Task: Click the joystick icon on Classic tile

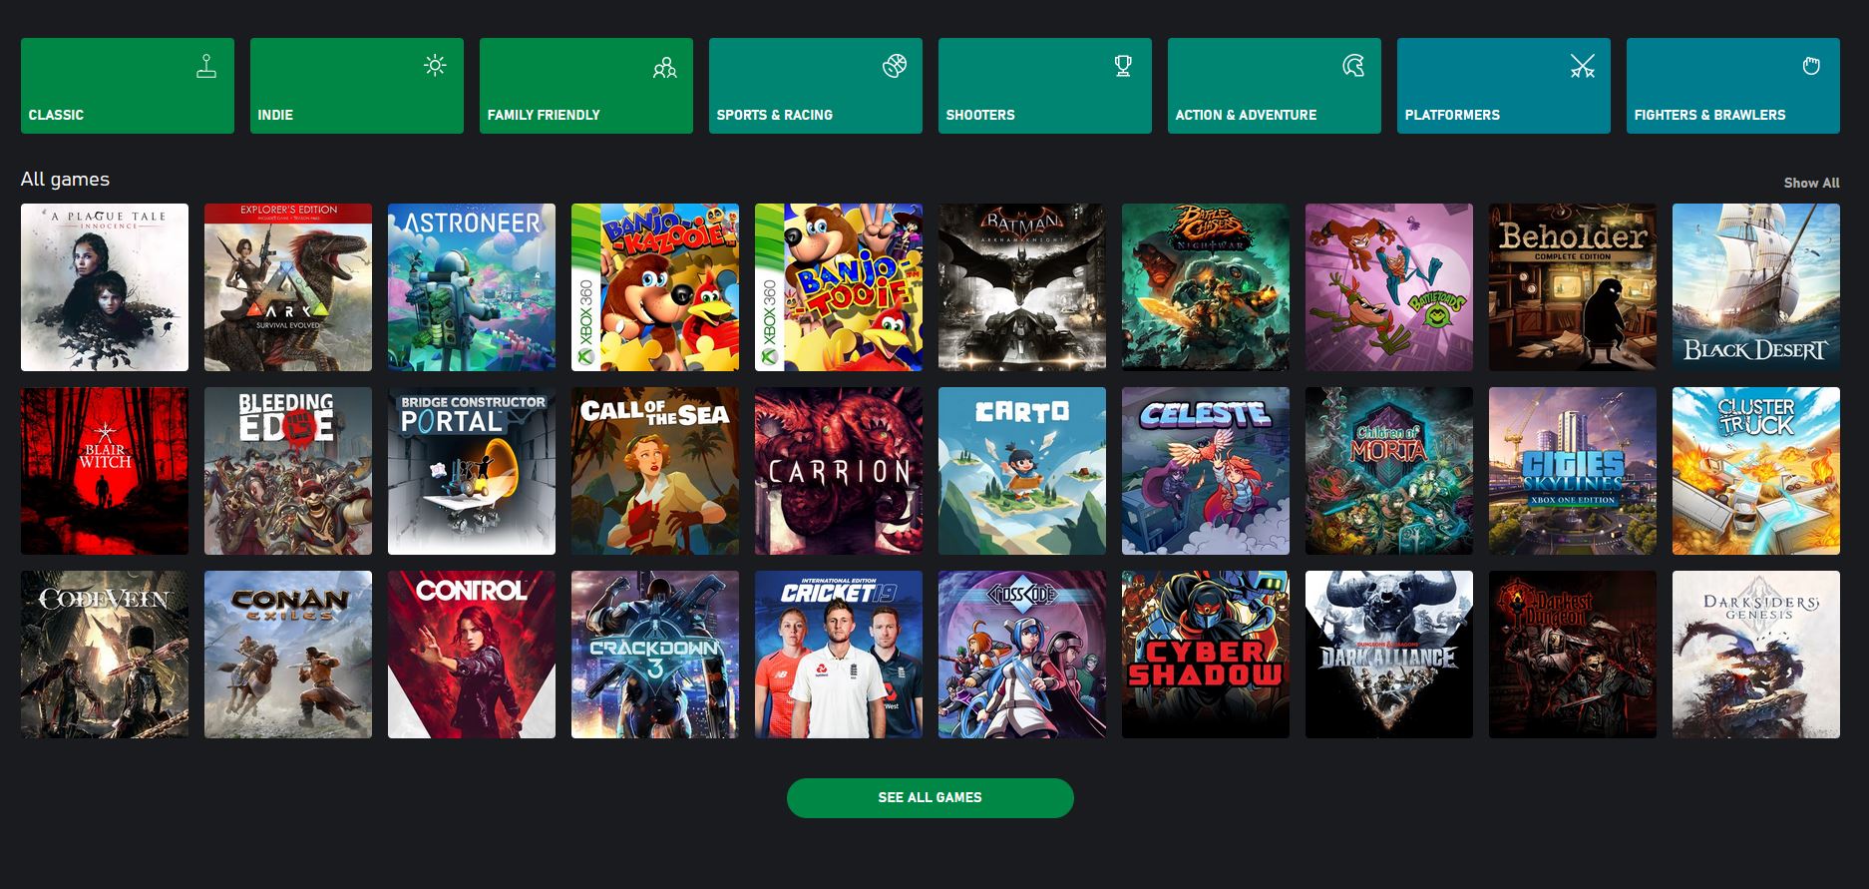Action: point(206,67)
